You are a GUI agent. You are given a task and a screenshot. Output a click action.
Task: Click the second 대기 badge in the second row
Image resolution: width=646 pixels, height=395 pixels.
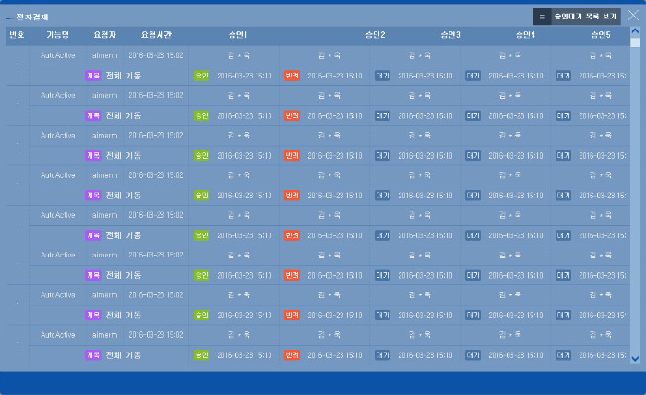pos(473,115)
